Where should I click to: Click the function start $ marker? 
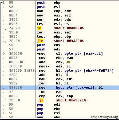point(4,2)
